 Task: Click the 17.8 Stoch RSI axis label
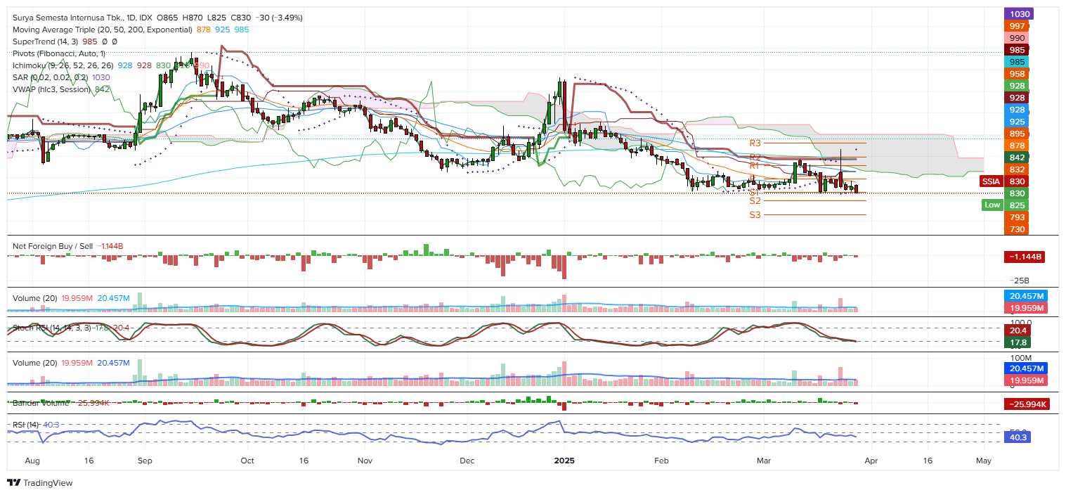[x=1018, y=343]
